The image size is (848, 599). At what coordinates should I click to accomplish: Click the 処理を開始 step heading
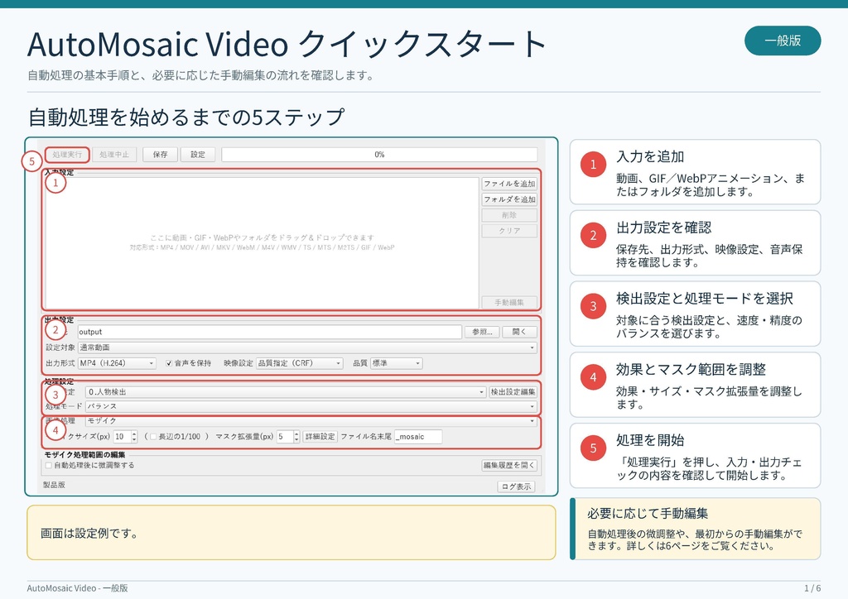pyautogui.click(x=650, y=440)
